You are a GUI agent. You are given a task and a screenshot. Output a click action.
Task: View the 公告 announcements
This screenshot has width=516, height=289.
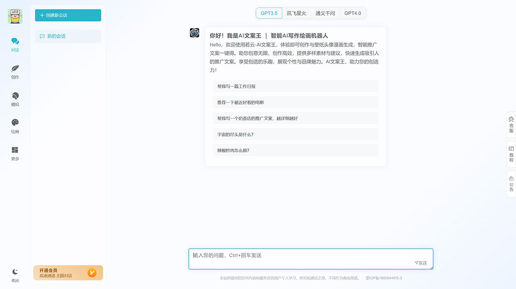[x=511, y=184]
